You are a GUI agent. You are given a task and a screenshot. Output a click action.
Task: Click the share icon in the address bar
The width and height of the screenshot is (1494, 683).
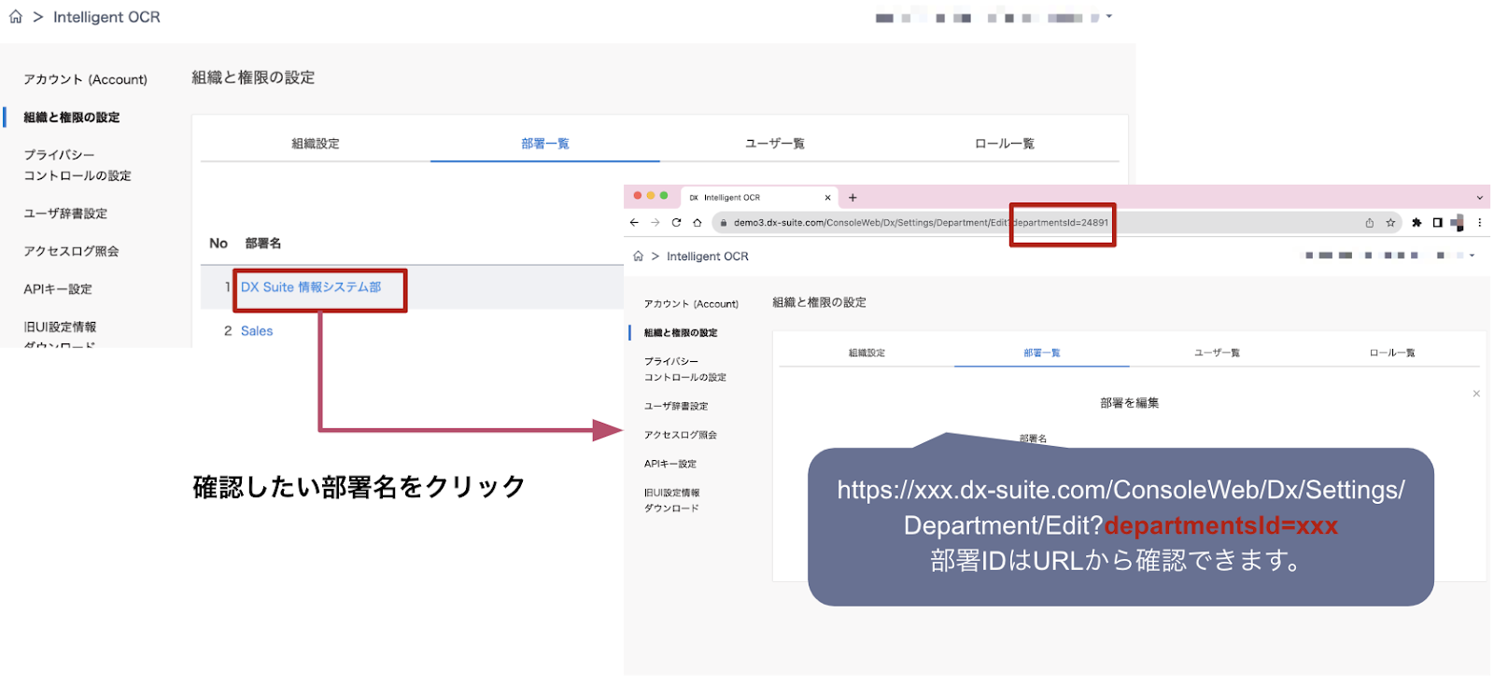(x=1370, y=223)
